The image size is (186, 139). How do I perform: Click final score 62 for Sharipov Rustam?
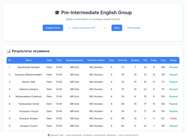[x=163, y=118]
